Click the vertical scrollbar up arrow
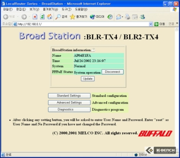The height and width of the screenshot is (158, 180). 176,29
